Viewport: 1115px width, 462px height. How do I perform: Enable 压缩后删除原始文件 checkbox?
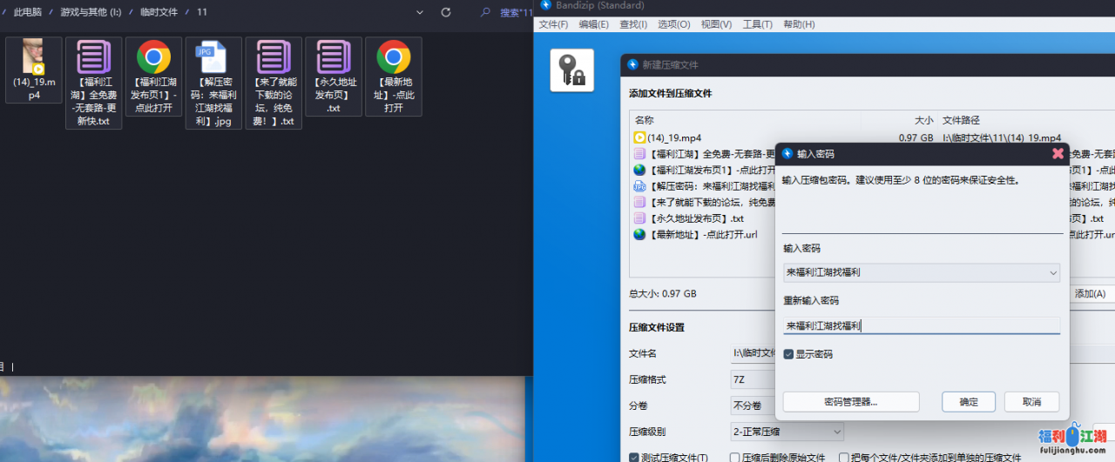[735, 458]
